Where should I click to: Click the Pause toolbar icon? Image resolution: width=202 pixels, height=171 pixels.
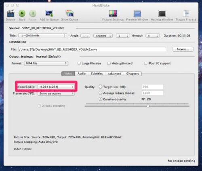(33, 14)
